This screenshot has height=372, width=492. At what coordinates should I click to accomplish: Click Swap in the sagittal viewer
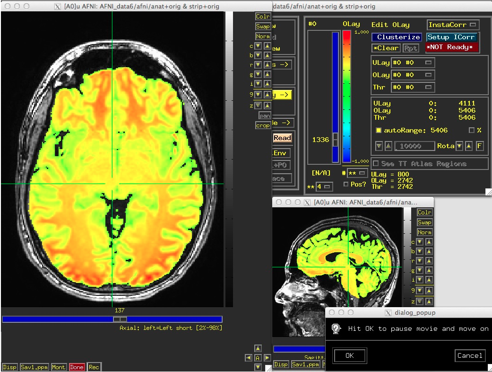pyautogui.click(x=424, y=222)
